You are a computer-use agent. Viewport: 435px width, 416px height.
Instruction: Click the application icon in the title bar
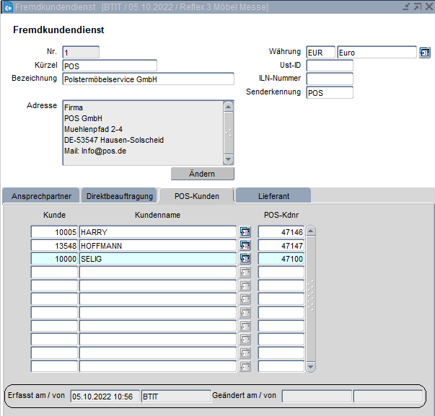pyautogui.click(x=8, y=6)
